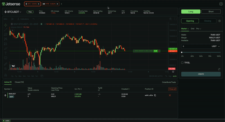Image resolution: width=225 pixels, height=122 pixels.
Task: Open the app settings gear icon
Action: click(x=221, y=4)
